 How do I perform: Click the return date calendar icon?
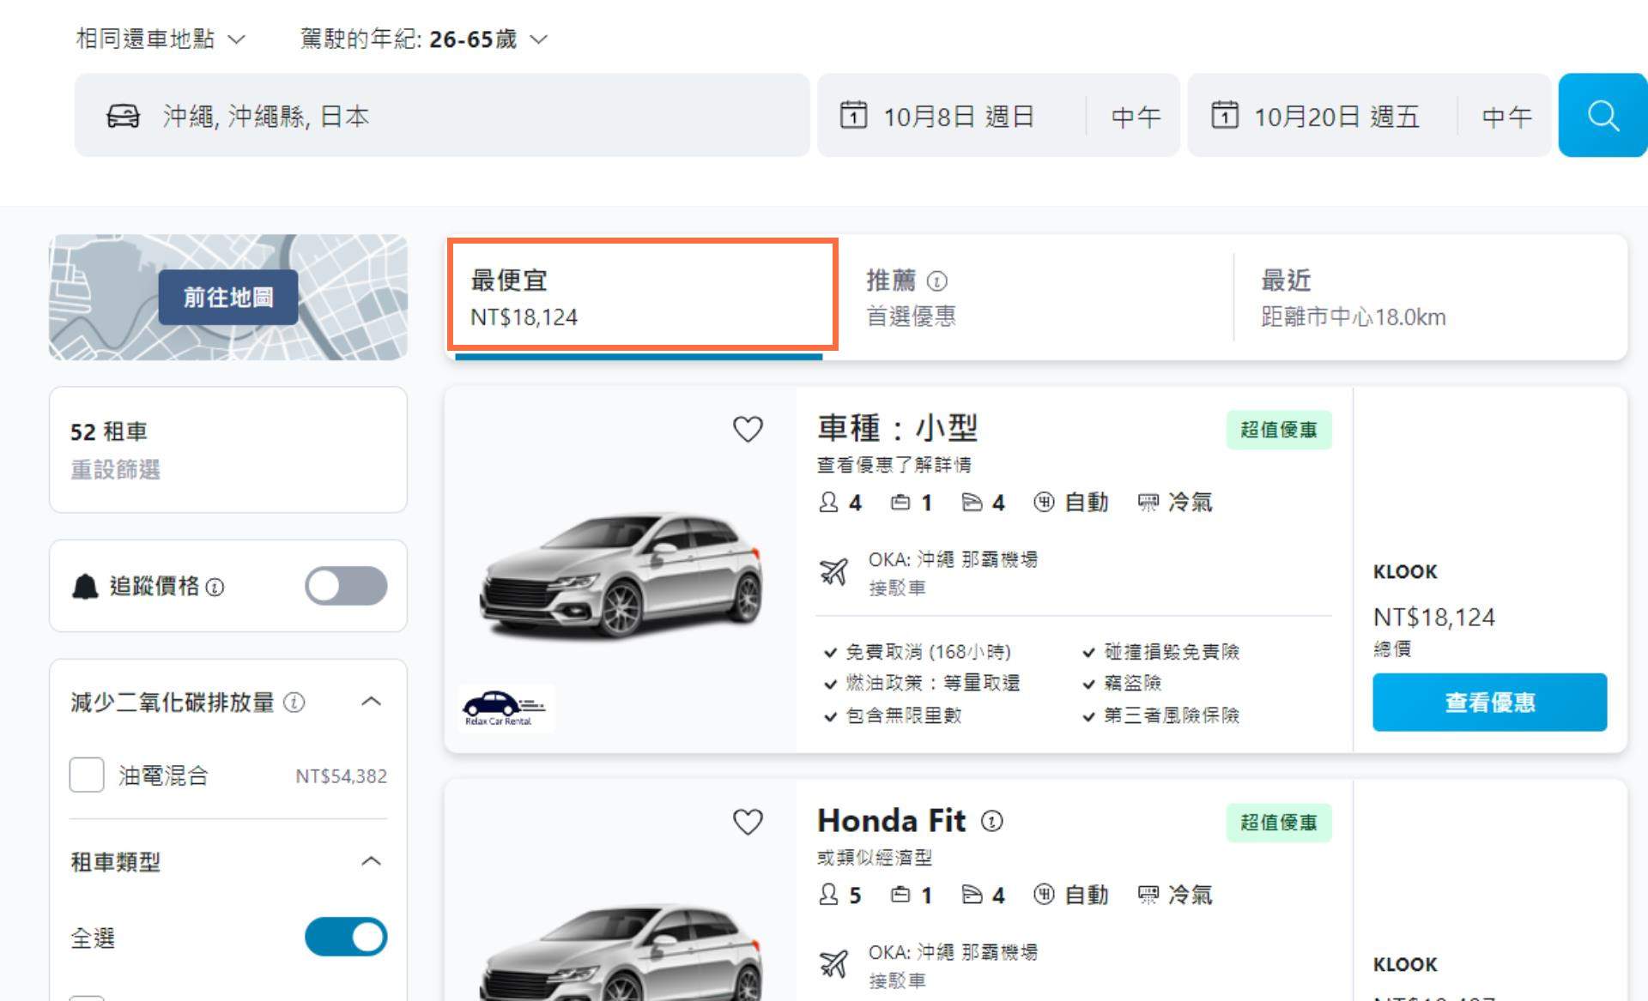tap(1224, 115)
